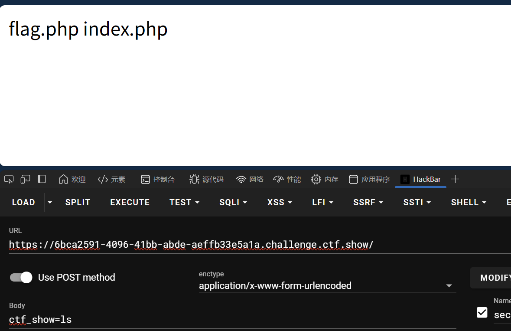Uncheck the header checkbox beside Name

pyautogui.click(x=482, y=312)
